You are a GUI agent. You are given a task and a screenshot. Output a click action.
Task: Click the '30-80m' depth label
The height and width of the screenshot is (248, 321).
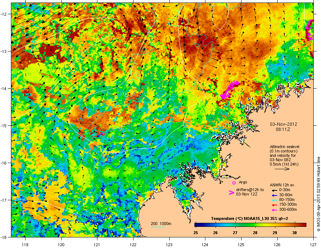(286, 195)
